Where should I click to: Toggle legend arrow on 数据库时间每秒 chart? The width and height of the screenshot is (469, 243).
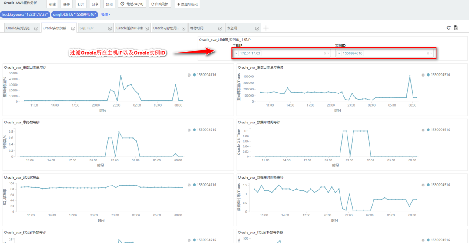423,130
